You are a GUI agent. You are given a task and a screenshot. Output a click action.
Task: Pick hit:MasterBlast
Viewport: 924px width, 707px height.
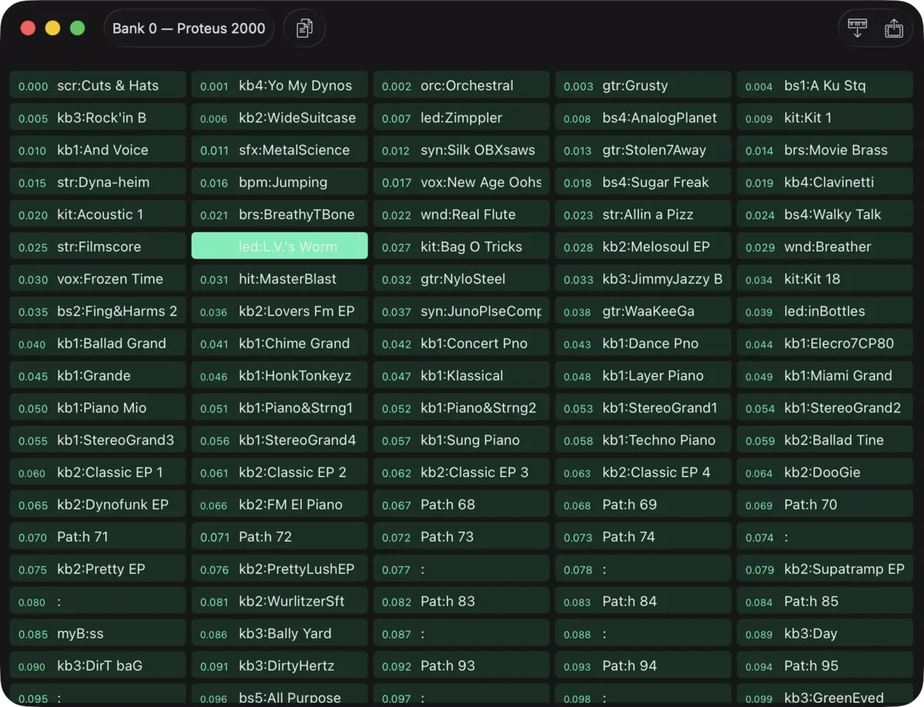pyautogui.click(x=280, y=279)
